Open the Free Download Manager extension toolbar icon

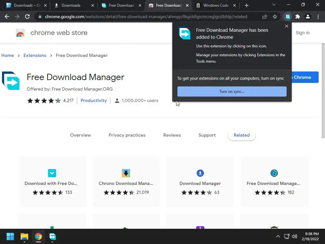click(288, 17)
